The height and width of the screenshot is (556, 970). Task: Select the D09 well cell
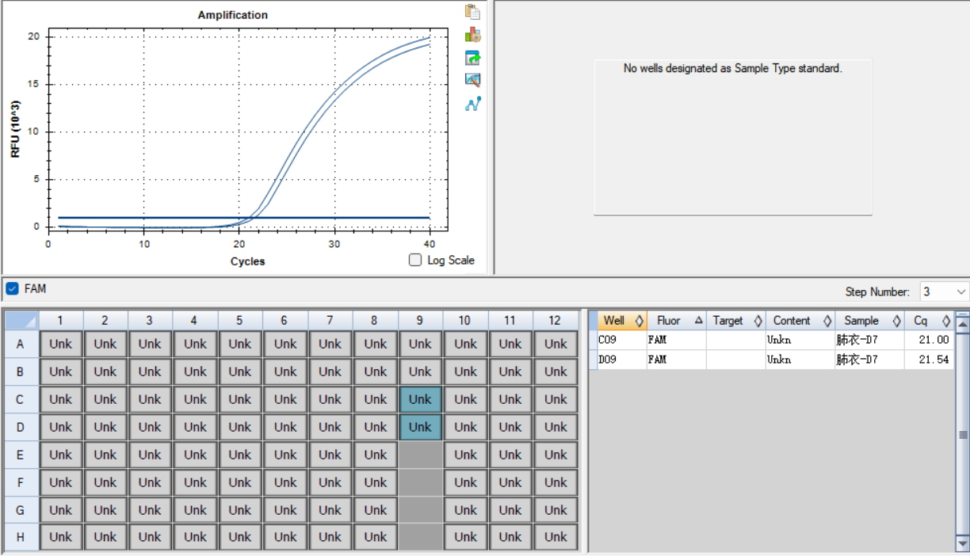point(622,360)
